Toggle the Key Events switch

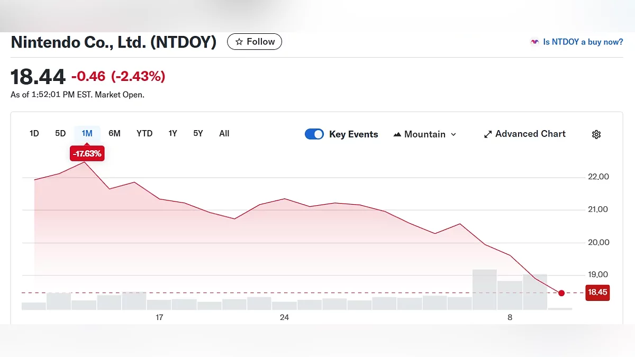(x=314, y=134)
